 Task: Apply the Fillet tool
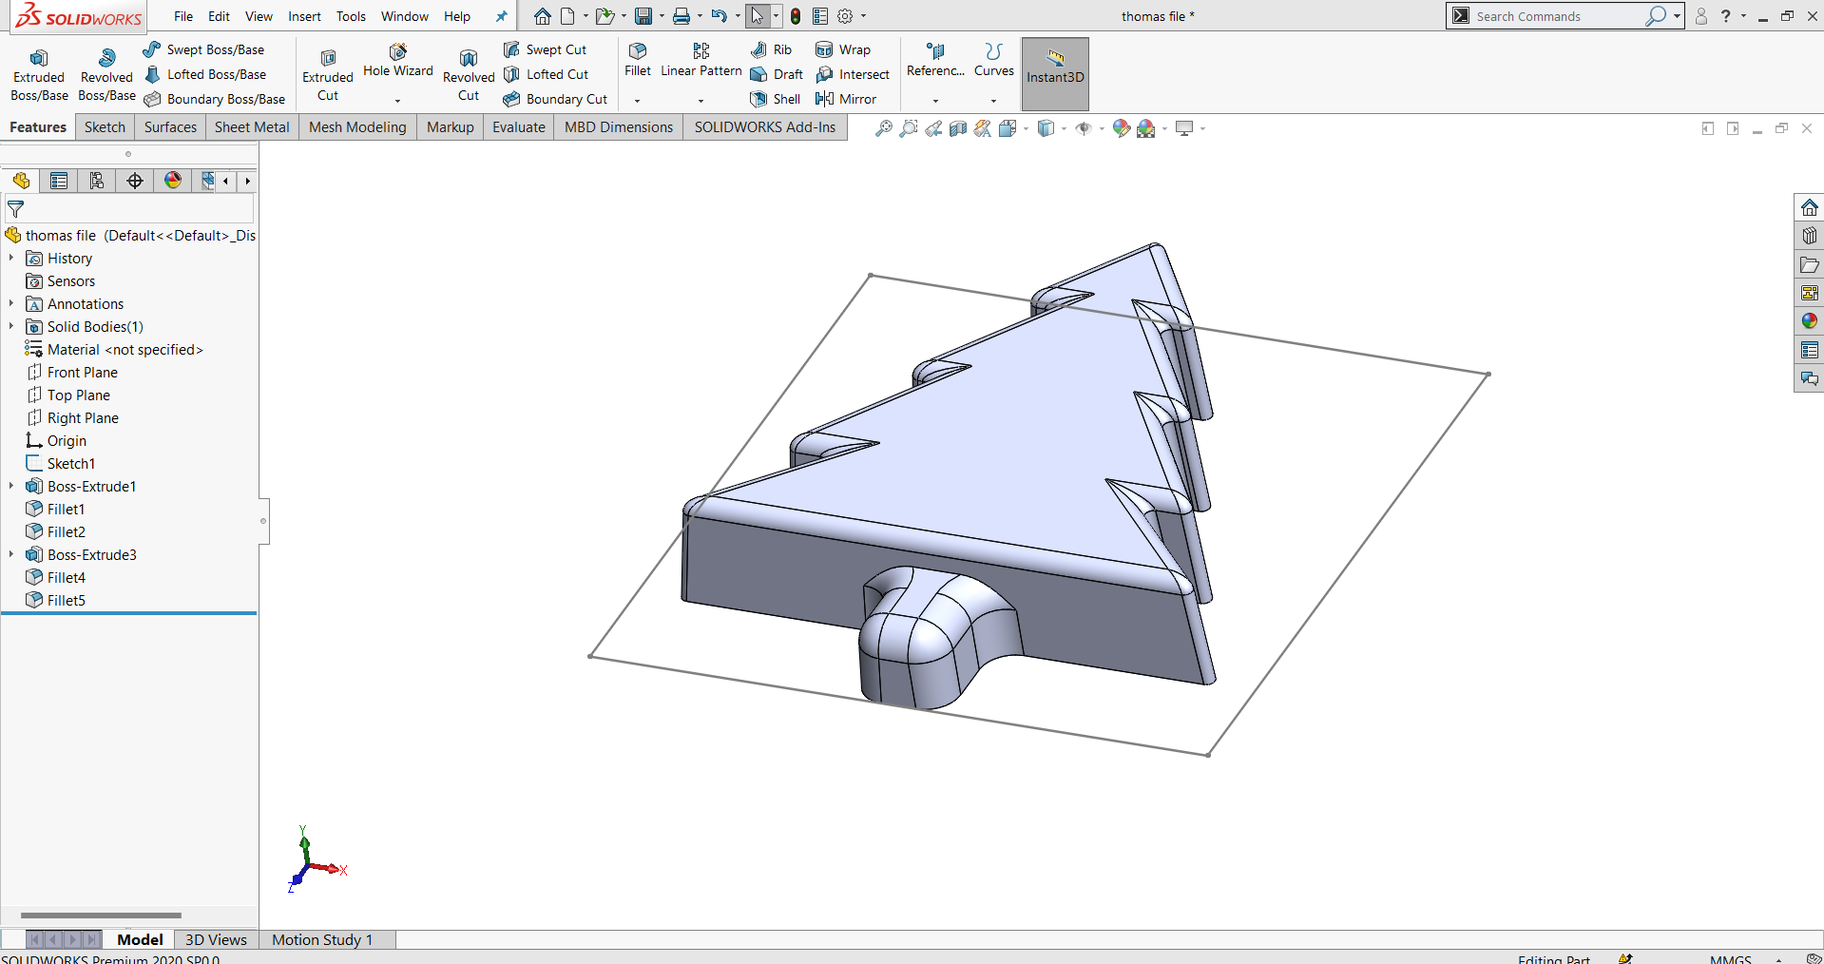click(638, 61)
